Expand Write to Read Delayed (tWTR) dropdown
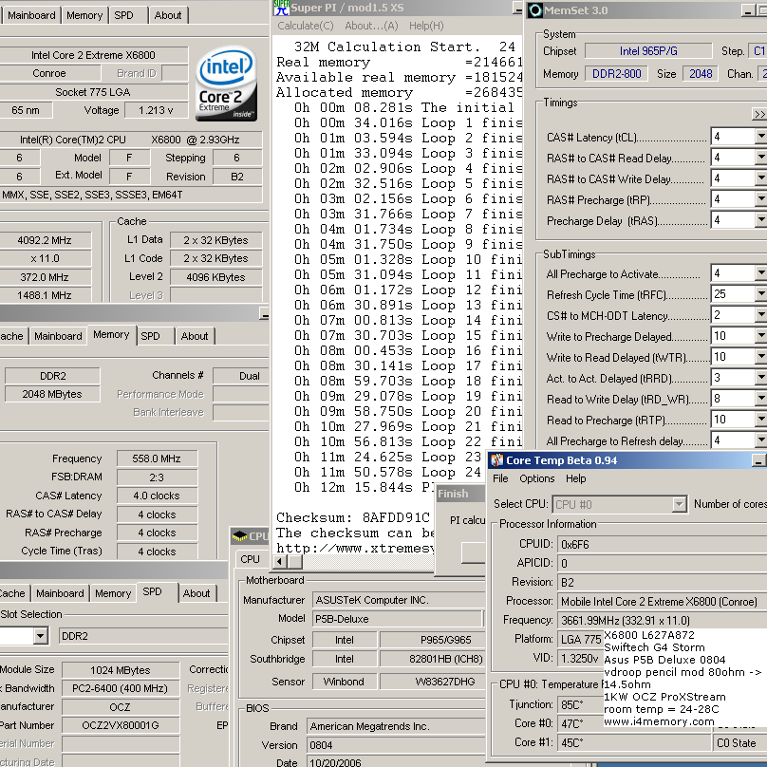Screen dimensions: 767x767 coord(761,357)
